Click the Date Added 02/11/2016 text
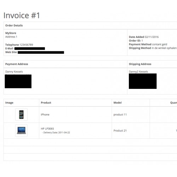177x177 pixels. pos(144,37)
